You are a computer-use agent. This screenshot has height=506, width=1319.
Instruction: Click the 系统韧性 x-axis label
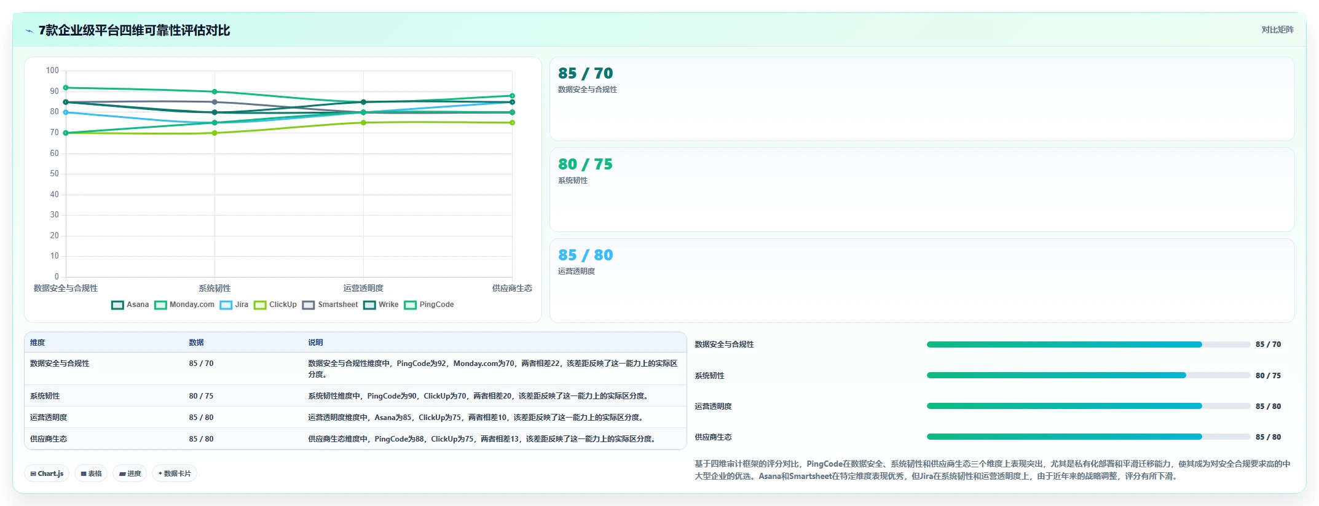(x=215, y=288)
